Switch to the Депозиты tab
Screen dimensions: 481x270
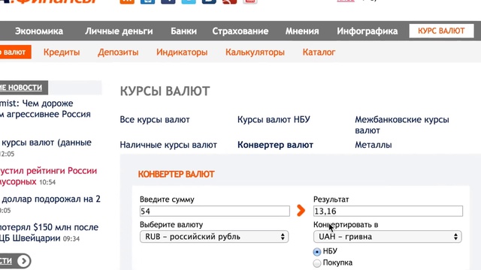pos(118,52)
